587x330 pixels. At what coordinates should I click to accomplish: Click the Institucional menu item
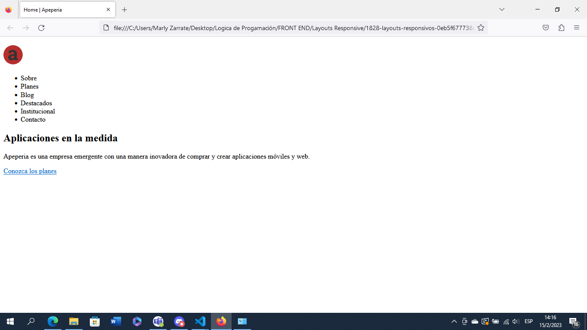click(38, 111)
